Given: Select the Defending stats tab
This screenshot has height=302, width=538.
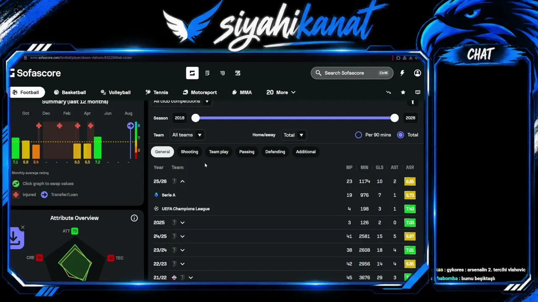Looking at the screenshot, I should click(x=275, y=152).
